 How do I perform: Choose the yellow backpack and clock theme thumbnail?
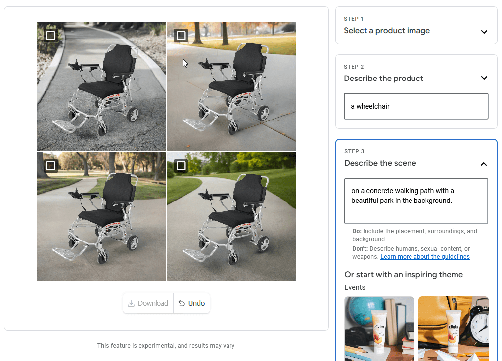coord(454,329)
